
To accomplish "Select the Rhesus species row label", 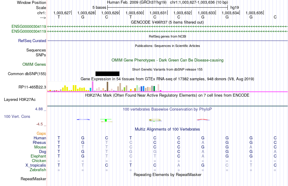I will 39,142.
